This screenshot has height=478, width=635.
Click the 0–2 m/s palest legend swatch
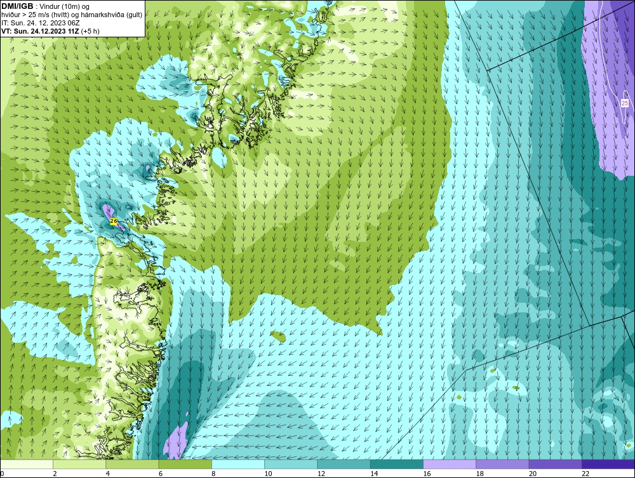[x=27, y=464]
